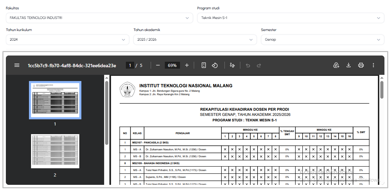
Task: Click the undo arrow icon
Action: point(248,65)
